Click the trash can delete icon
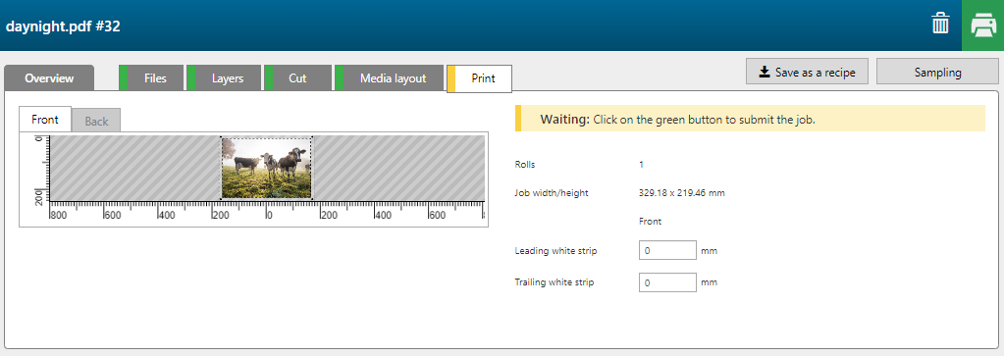Screen dimensions: 1004x356 940,25
